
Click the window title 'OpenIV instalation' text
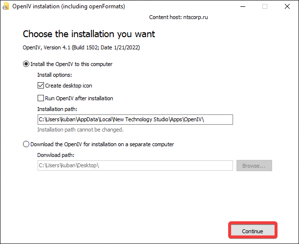69,6
